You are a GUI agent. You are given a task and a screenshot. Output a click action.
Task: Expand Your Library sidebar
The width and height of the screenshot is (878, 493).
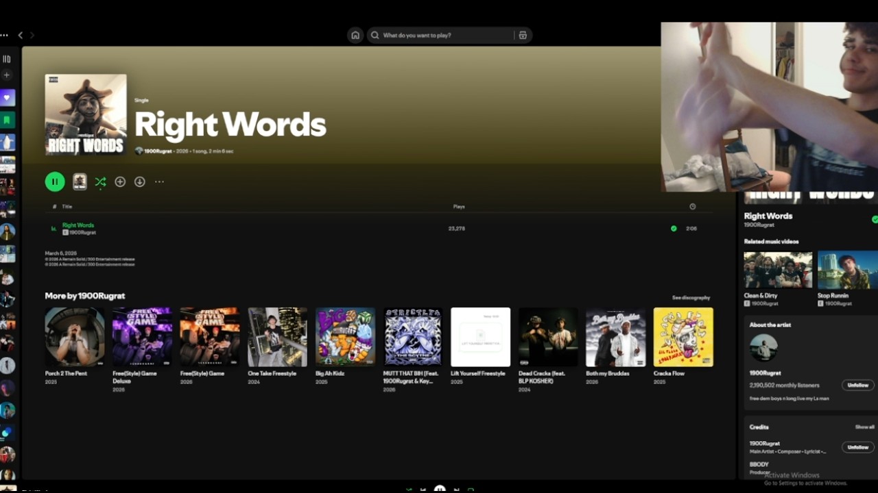[x=7, y=59]
